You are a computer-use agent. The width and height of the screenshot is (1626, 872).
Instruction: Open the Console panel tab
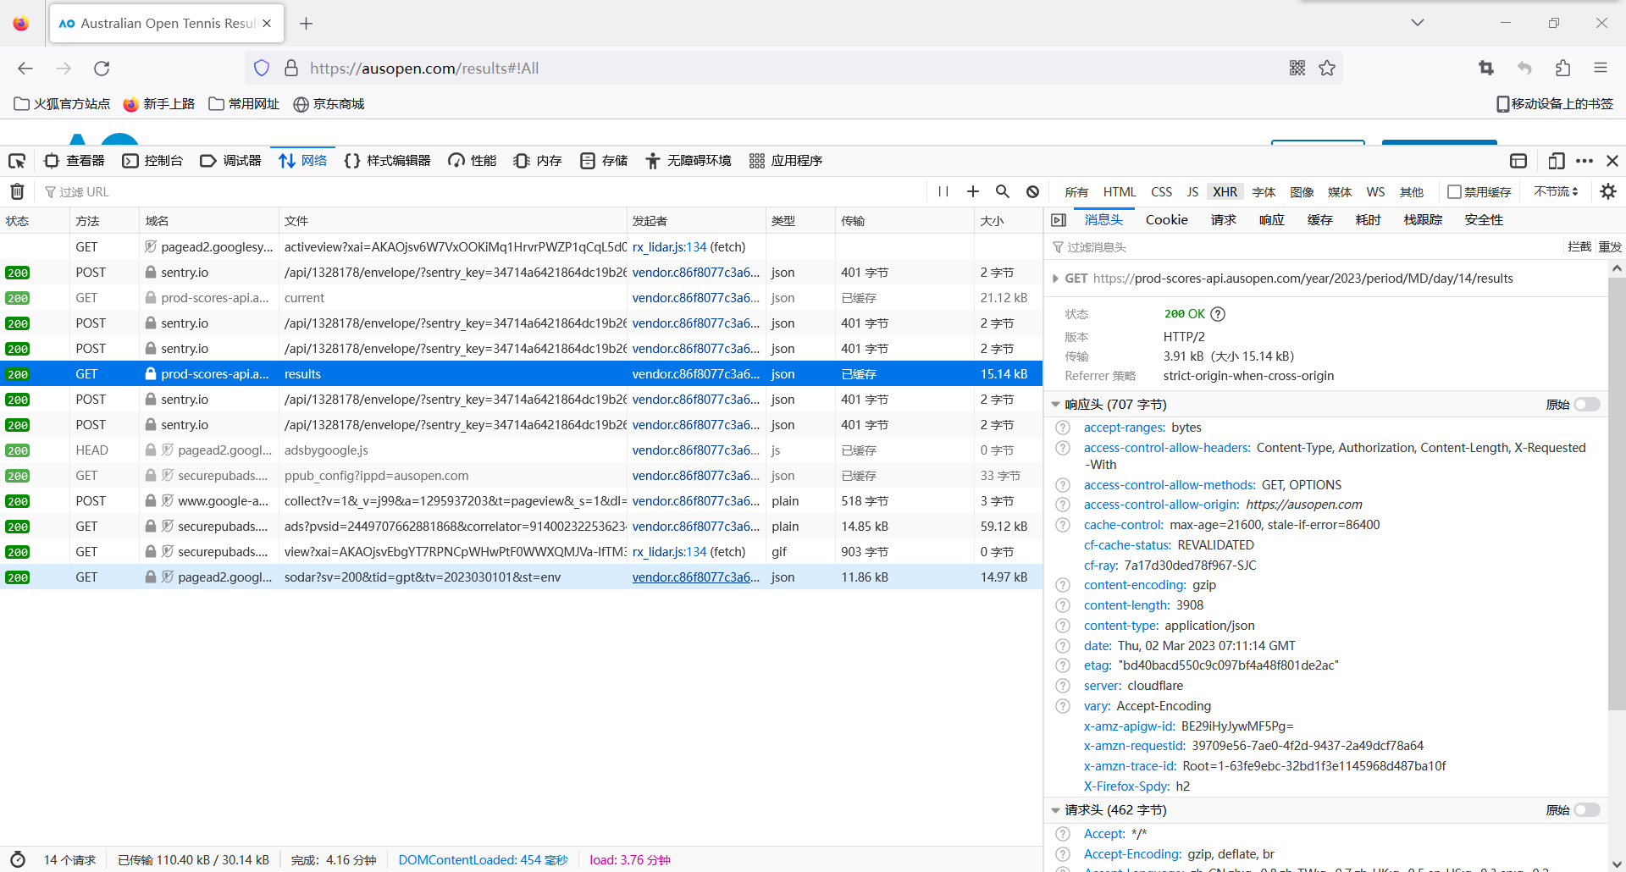(x=153, y=161)
